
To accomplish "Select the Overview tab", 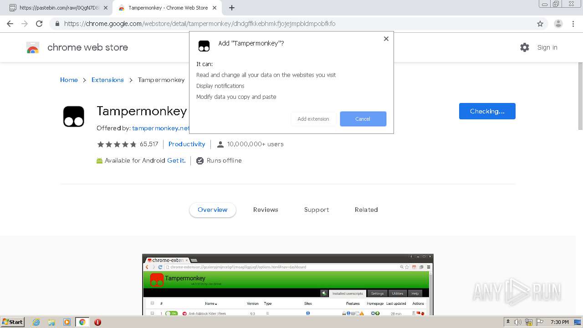I will (x=212, y=210).
